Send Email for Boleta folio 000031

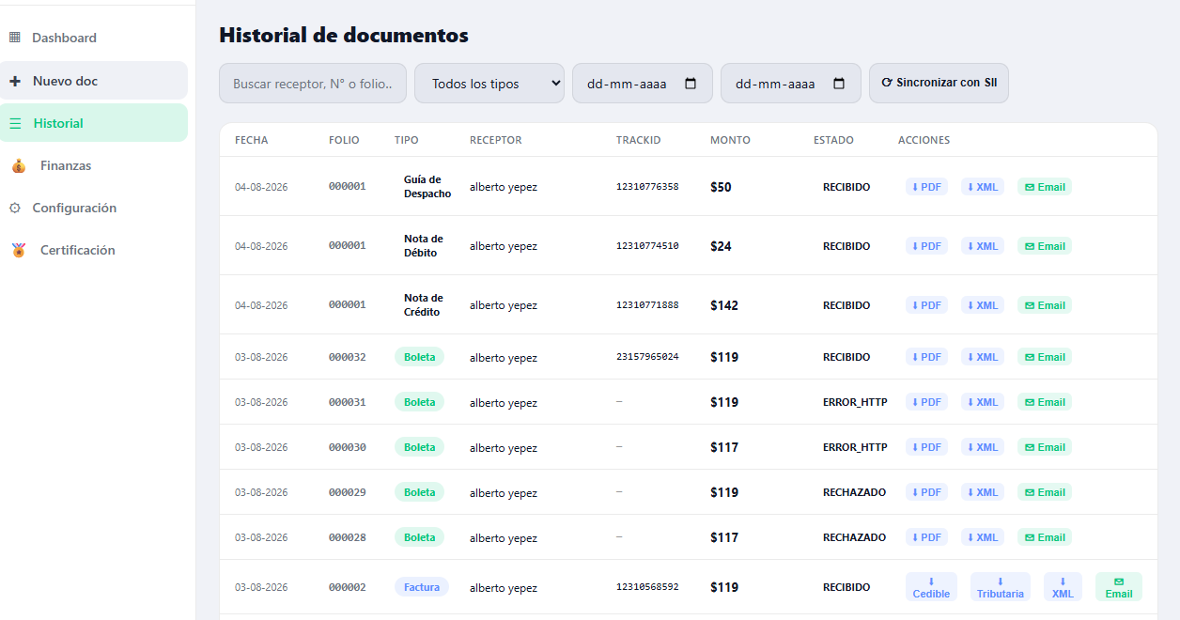pyautogui.click(x=1045, y=402)
